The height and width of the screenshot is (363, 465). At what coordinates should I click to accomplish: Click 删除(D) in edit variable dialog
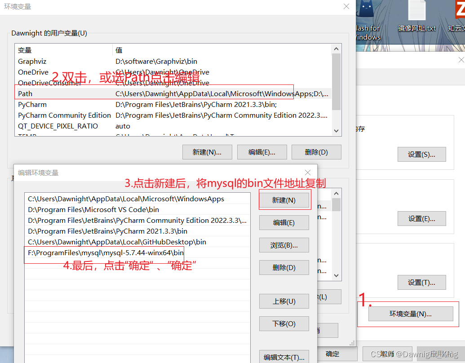coord(284,267)
